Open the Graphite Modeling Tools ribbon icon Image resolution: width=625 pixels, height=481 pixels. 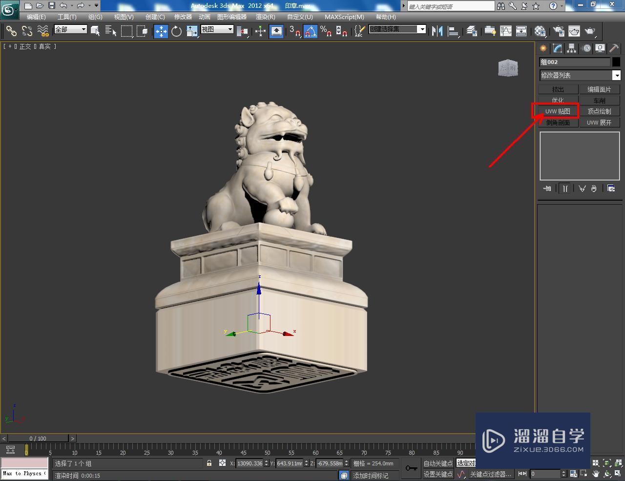pos(490,31)
